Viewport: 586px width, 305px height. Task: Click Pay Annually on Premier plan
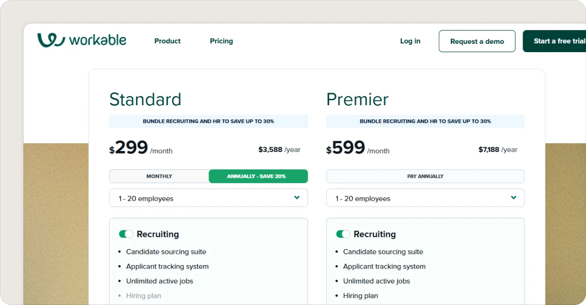(425, 176)
